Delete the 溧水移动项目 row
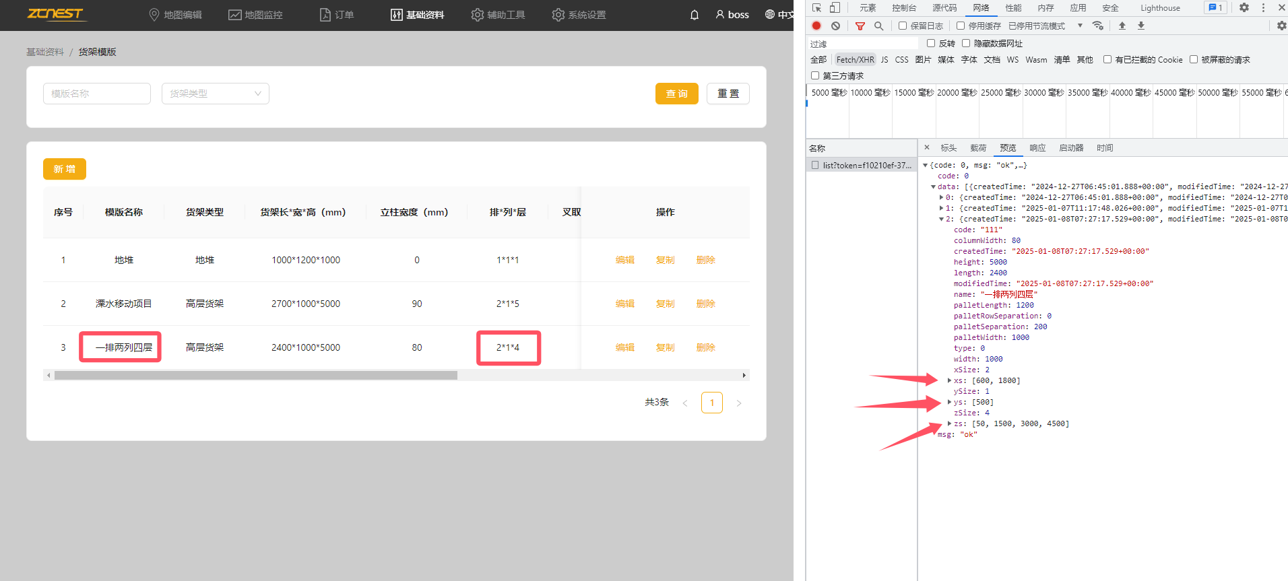 pos(706,304)
